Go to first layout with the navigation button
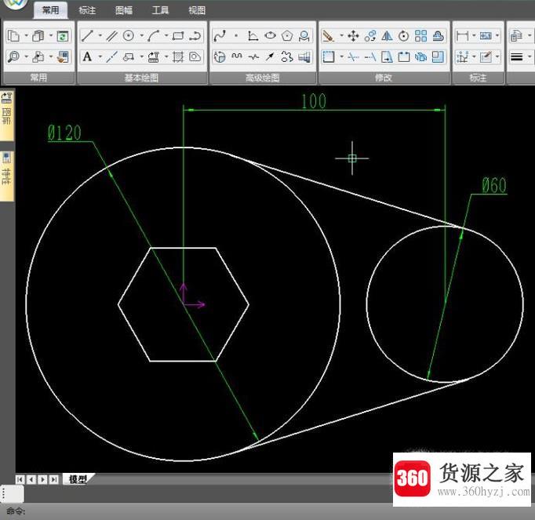The image size is (535, 520). tap(20, 479)
